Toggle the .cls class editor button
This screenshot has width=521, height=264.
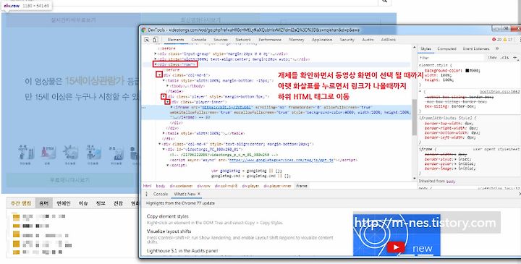504,57
